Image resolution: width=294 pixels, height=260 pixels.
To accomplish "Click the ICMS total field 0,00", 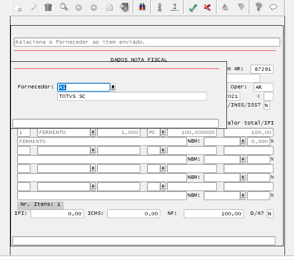I will click(134, 214).
